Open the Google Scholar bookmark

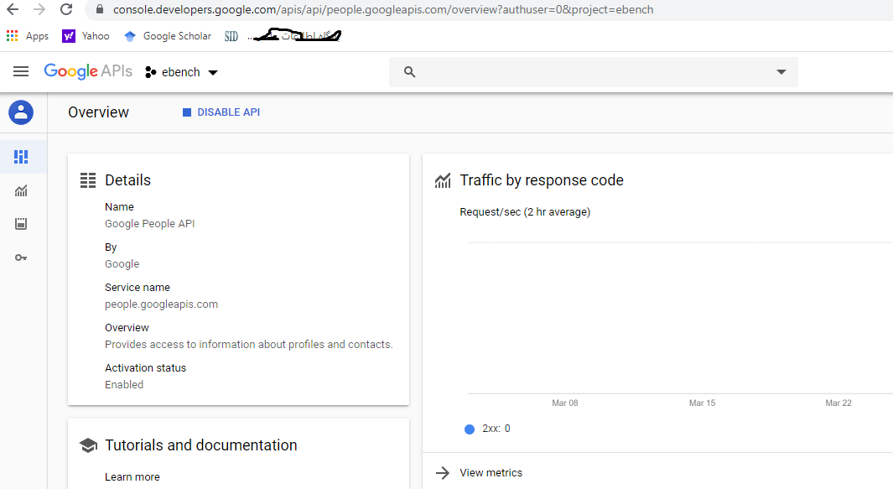click(x=168, y=36)
